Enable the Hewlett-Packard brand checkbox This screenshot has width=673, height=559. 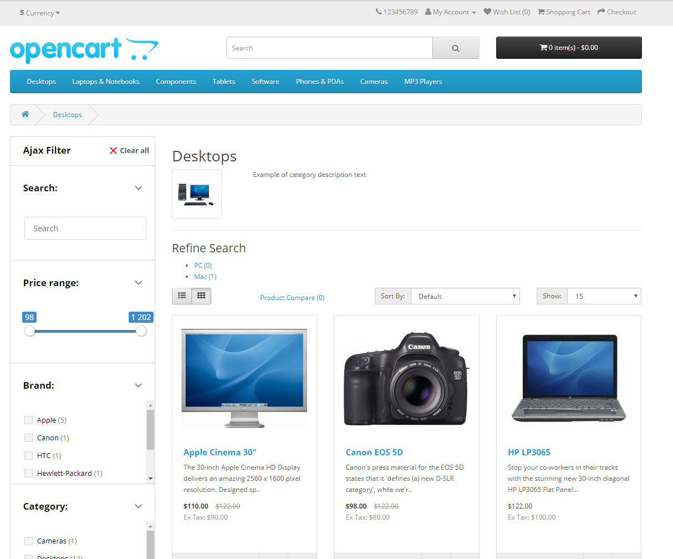pos(29,474)
